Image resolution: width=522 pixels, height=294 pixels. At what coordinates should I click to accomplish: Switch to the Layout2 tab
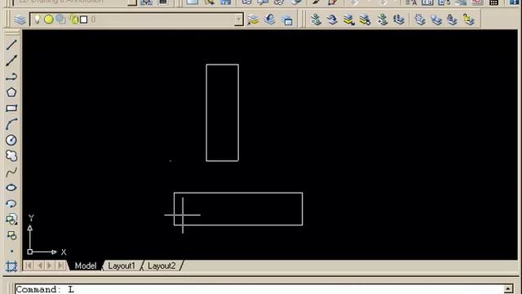pos(161,265)
